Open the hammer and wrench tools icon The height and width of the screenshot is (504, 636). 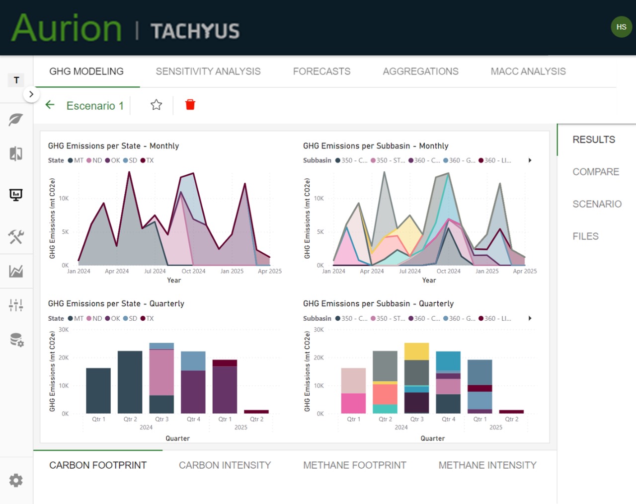point(16,237)
